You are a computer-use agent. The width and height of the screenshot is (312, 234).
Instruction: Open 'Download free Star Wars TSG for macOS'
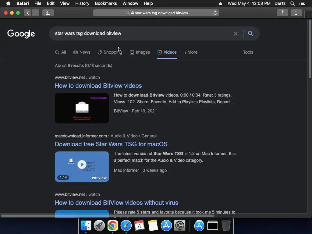[111, 144]
